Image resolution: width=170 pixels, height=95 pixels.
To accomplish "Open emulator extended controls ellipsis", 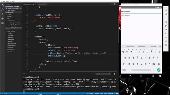I will click(166, 49).
